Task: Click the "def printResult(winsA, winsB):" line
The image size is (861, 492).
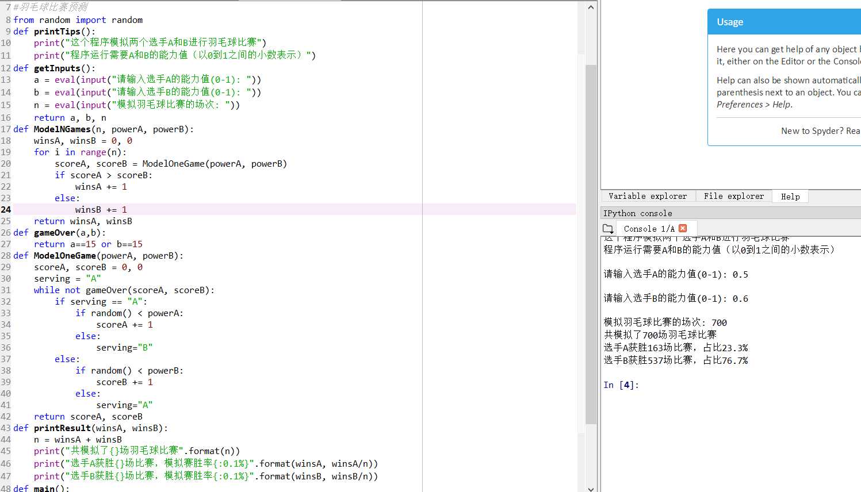Action: (x=91, y=428)
